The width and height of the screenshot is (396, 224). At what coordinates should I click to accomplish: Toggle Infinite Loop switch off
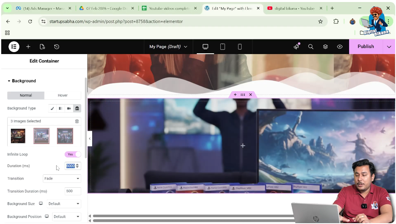[73, 154]
